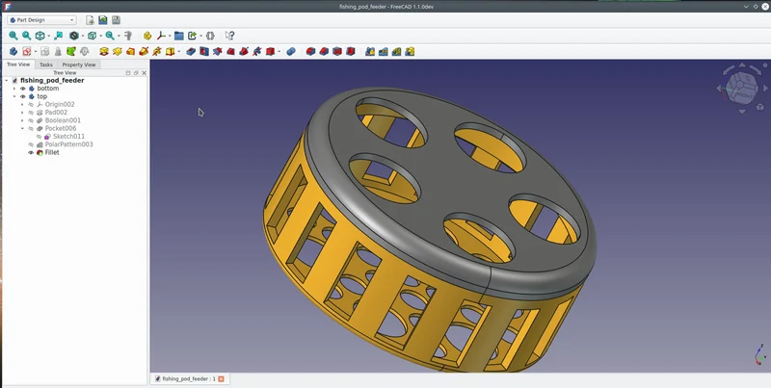Select the Fillet tool in toolbar
This screenshot has width=771, height=388.
tap(310, 51)
